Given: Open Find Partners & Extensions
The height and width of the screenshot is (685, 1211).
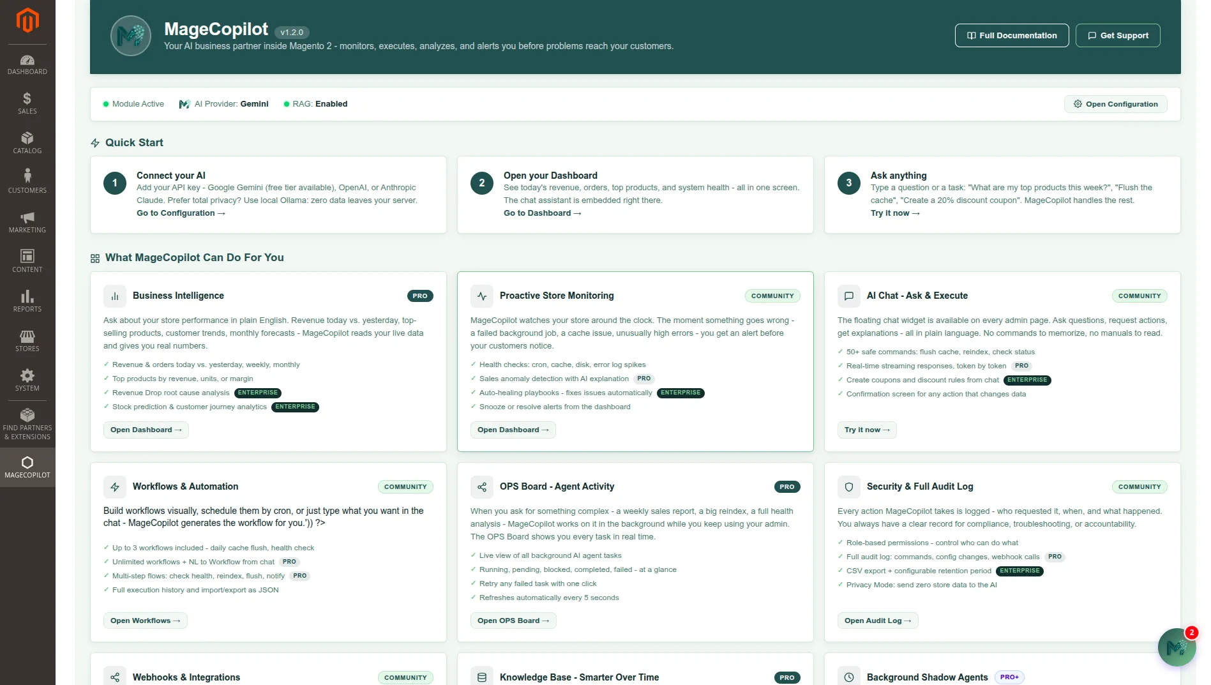Looking at the screenshot, I should tap(27, 425).
